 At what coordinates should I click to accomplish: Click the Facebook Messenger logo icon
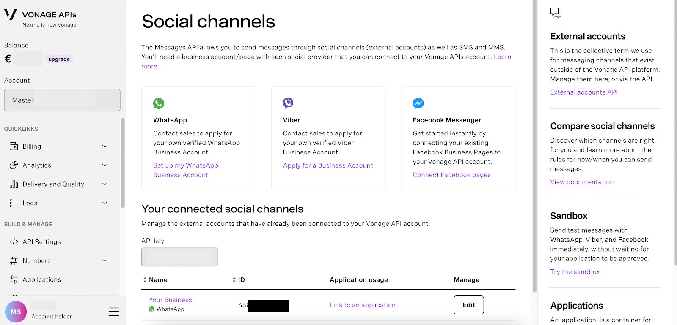pyautogui.click(x=418, y=103)
